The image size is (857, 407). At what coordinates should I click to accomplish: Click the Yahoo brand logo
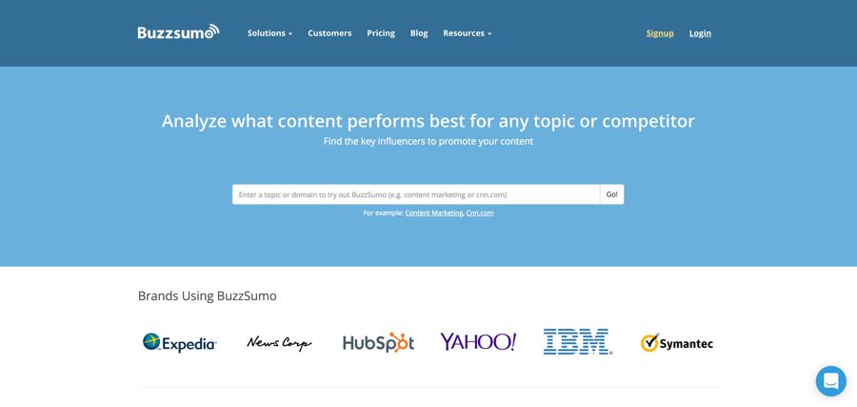(x=478, y=342)
